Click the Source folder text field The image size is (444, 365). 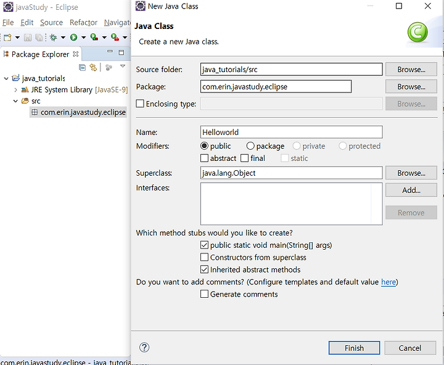[x=291, y=70]
